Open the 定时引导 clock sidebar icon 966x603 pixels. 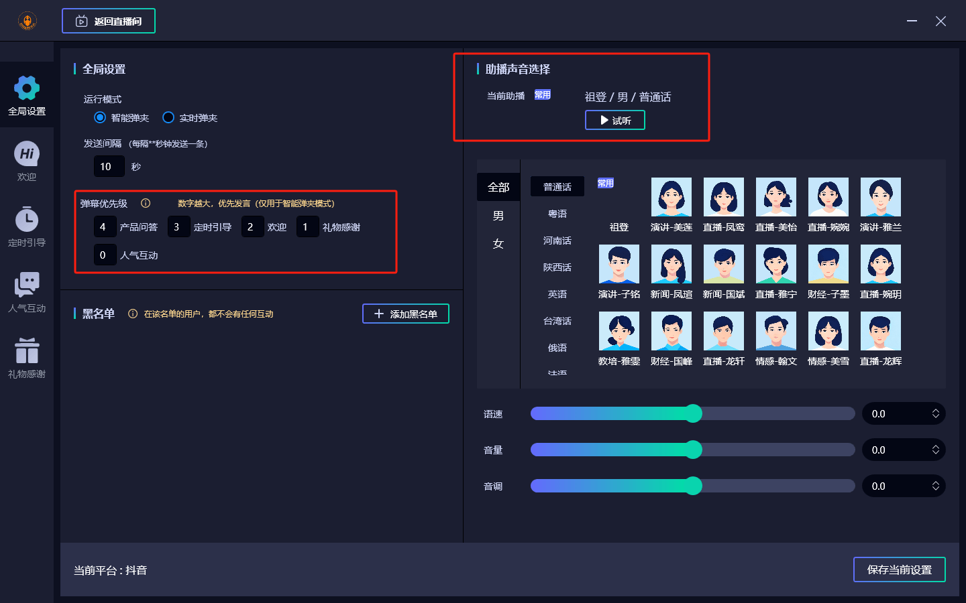pyautogui.click(x=27, y=220)
